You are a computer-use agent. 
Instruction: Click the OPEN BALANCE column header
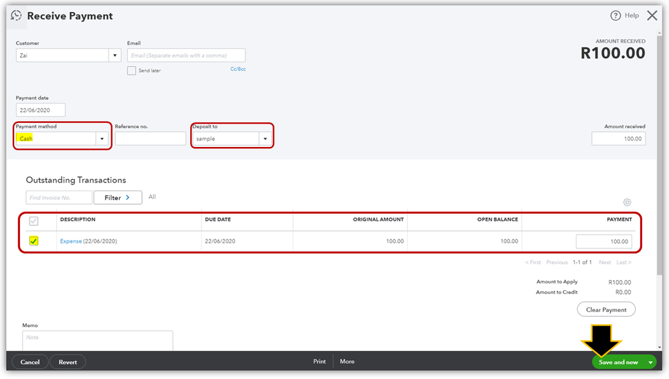click(x=498, y=219)
